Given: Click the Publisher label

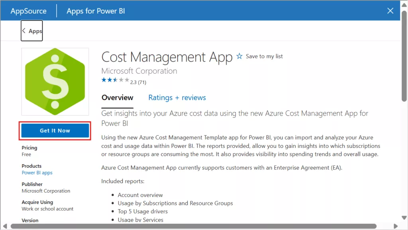Looking at the screenshot, I should (32, 184).
